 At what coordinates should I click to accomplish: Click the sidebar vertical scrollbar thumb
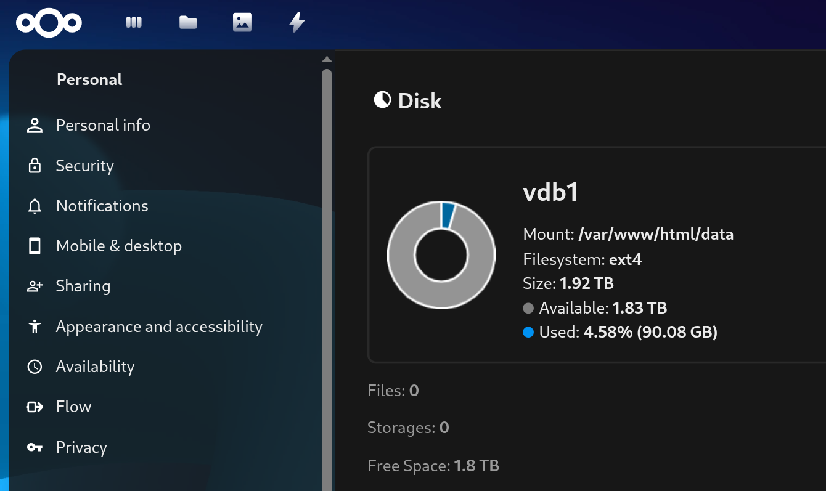pos(327,277)
